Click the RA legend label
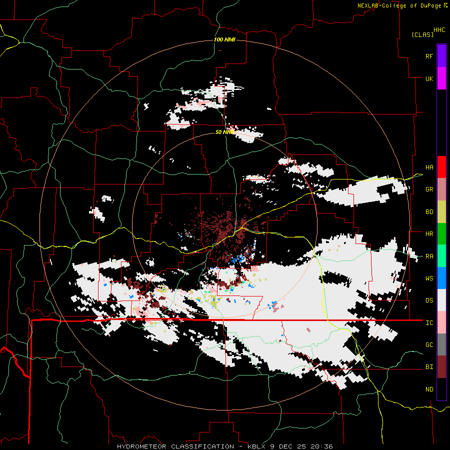The image size is (450, 450). coord(429,256)
